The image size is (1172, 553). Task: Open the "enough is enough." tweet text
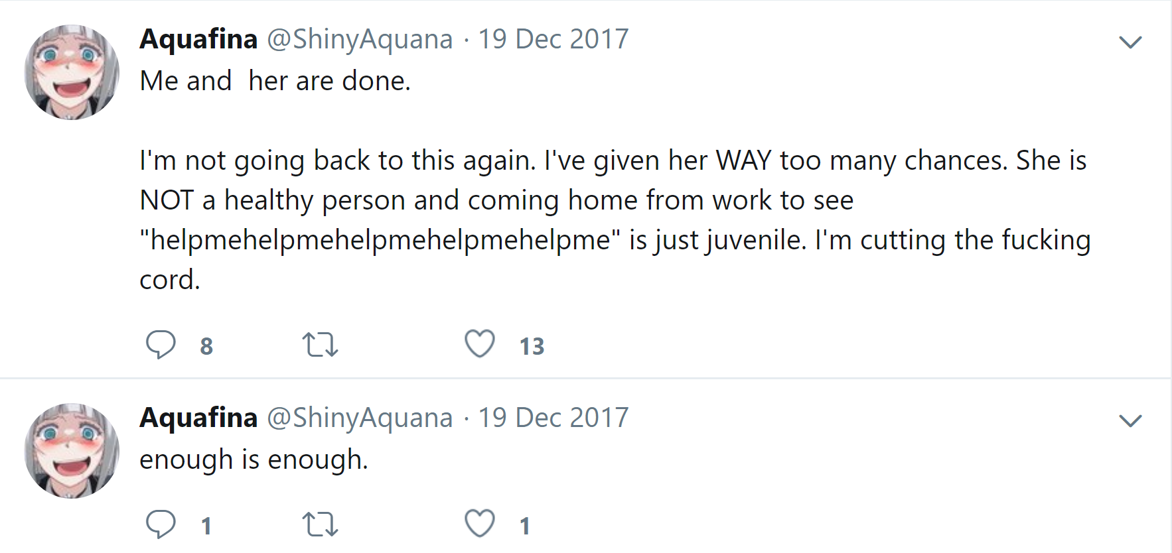254,460
